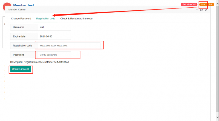Select the Registration code tab
This screenshot has width=219, height=121.
[46, 19]
